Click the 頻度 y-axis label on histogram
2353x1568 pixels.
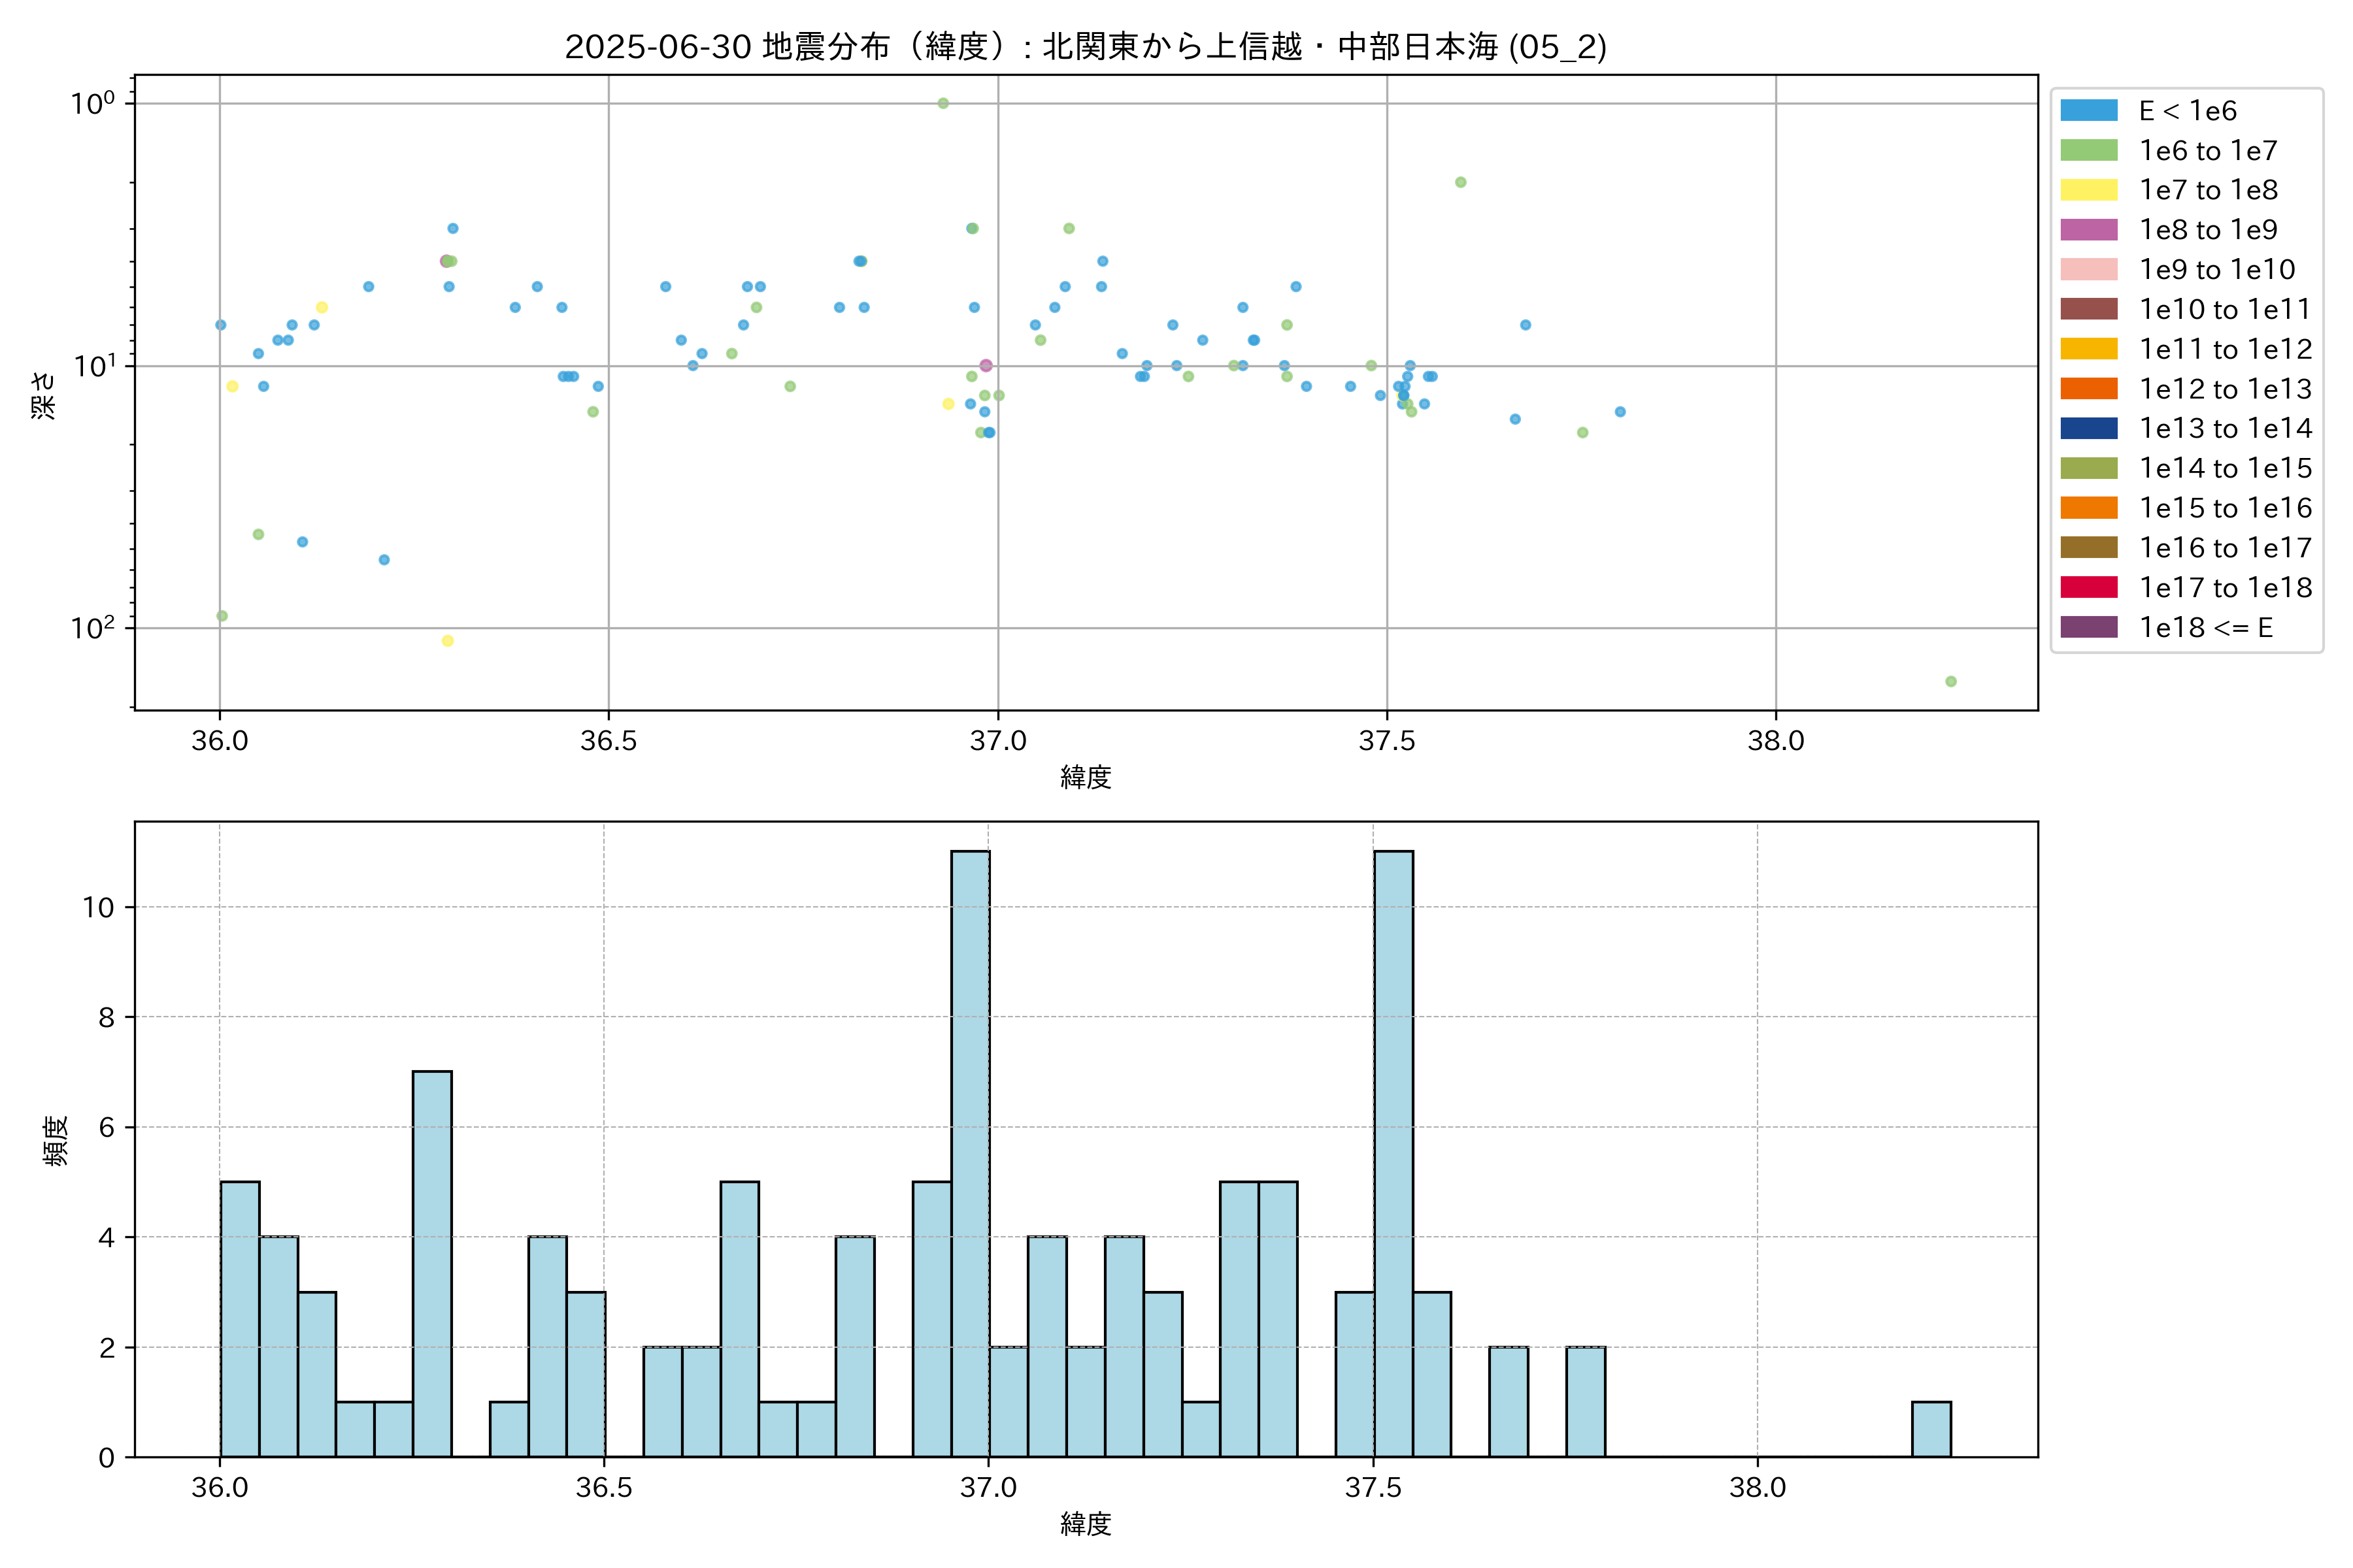pos(56,1140)
